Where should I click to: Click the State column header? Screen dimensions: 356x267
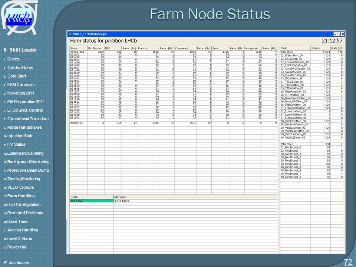click(92, 197)
